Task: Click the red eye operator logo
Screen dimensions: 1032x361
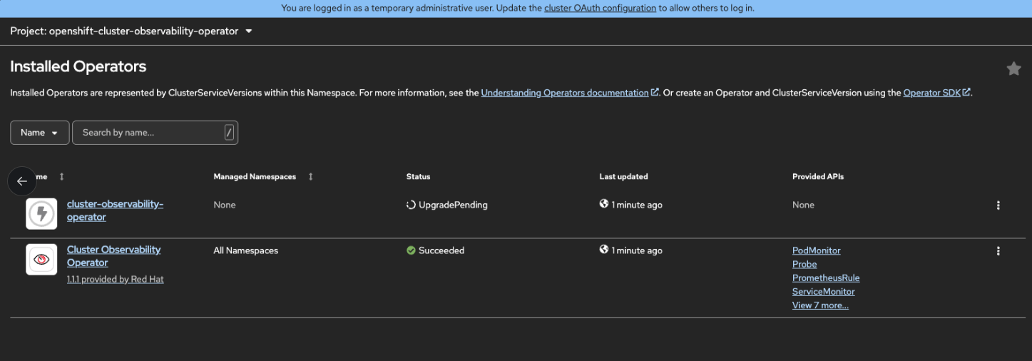Action: click(x=41, y=259)
